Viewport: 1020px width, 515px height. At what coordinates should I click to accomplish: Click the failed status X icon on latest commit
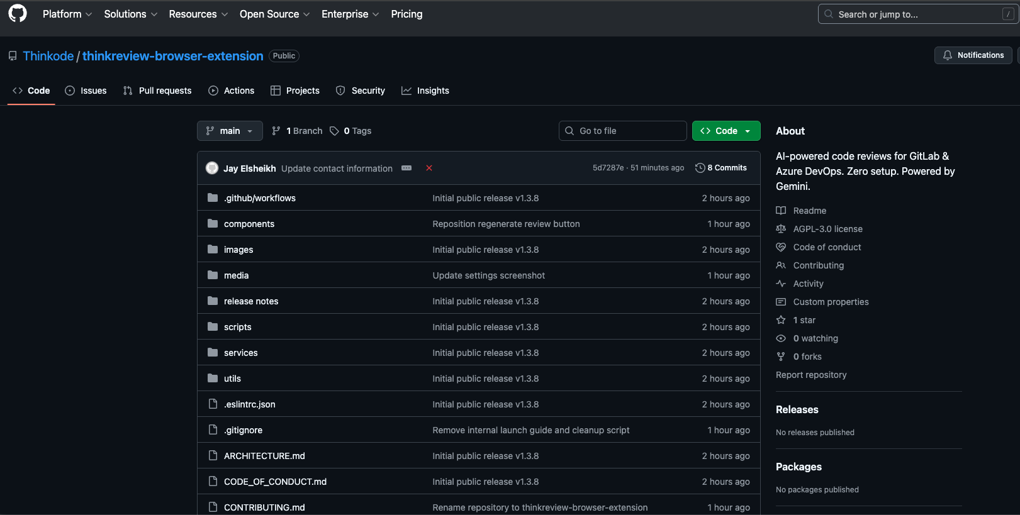pos(429,168)
